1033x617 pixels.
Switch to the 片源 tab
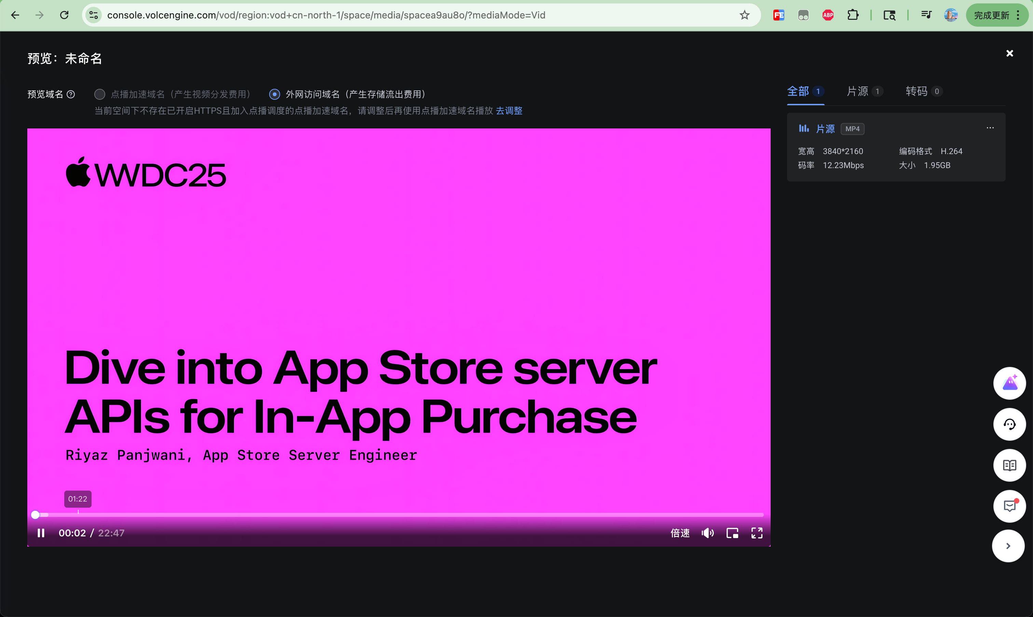pyautogui.click(x=857, y=92)
